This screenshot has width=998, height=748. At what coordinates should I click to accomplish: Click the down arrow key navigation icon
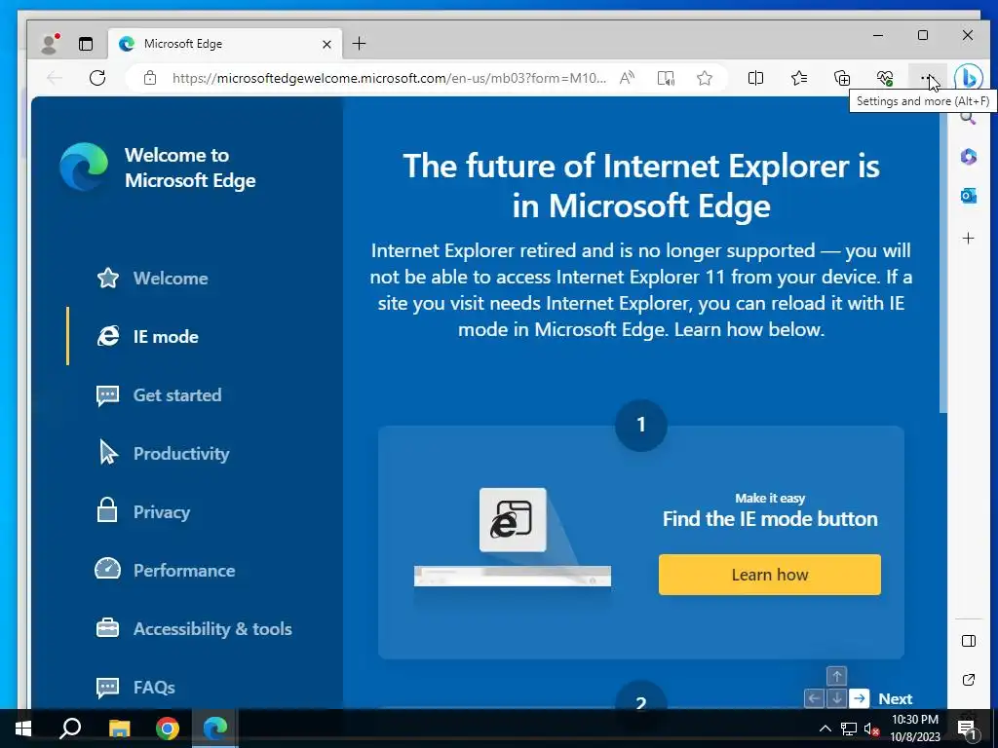point(836,698)
